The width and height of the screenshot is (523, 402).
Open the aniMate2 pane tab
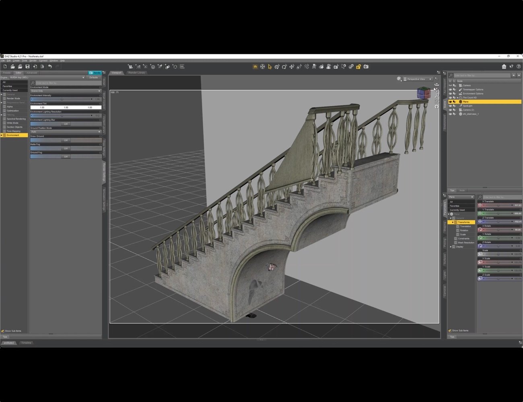9,343
